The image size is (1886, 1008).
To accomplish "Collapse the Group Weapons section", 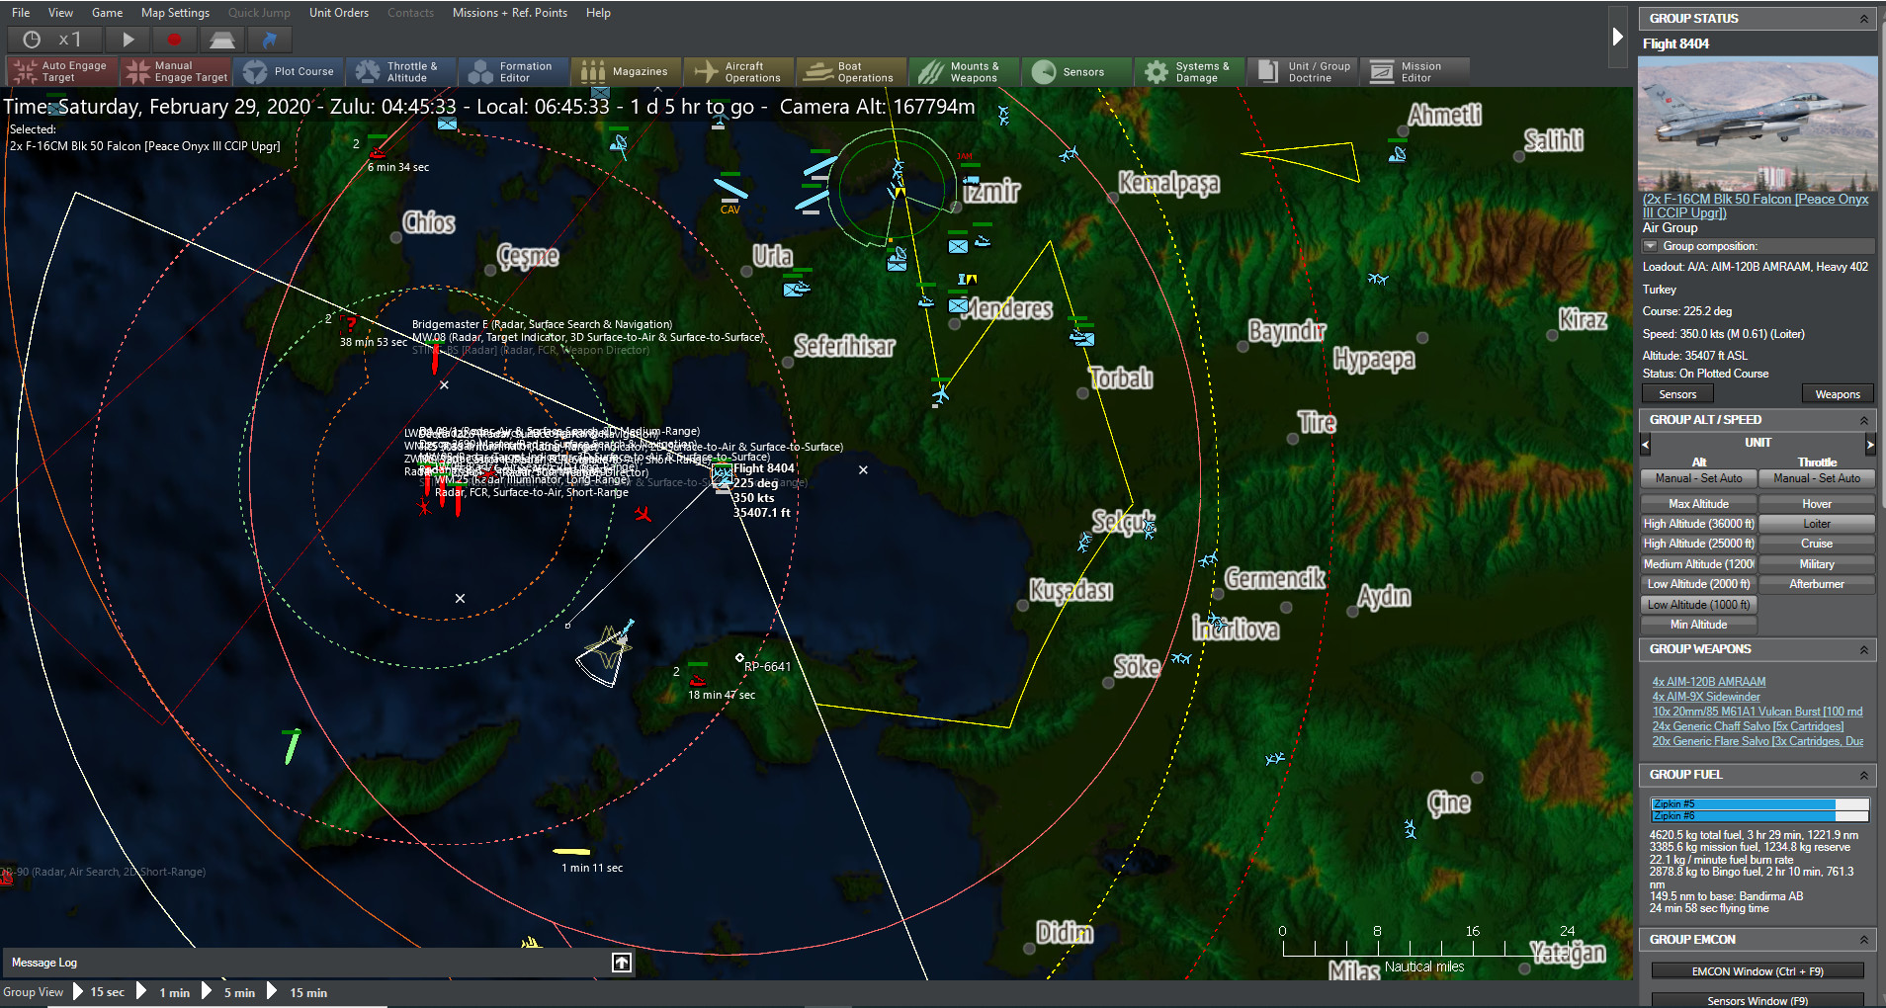I will (1862, 649).
